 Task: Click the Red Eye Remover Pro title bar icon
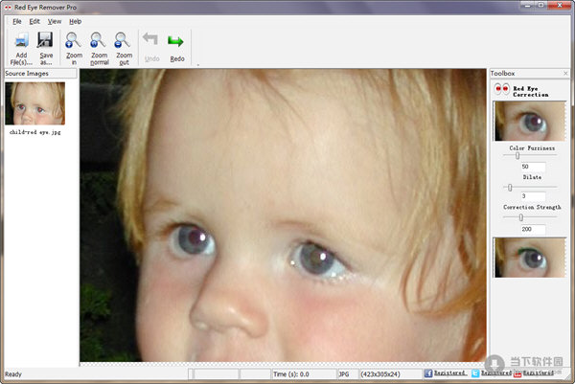tap(8, 8)
